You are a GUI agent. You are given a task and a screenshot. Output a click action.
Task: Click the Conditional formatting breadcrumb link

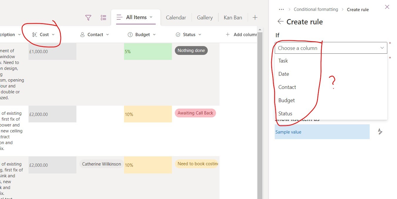[316, 9]
